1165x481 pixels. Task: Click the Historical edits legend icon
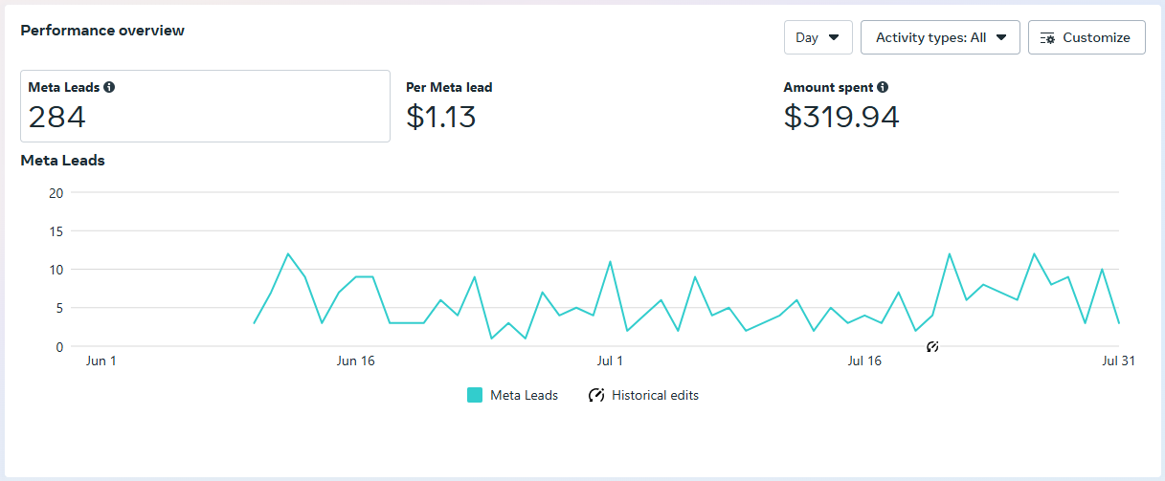(x=596, y=395)
